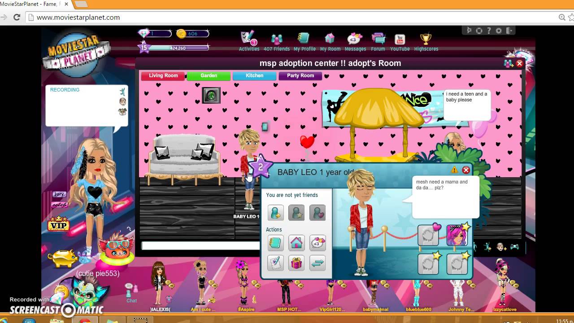Open the Messages speech bubble icon

[x=355, y=39]
